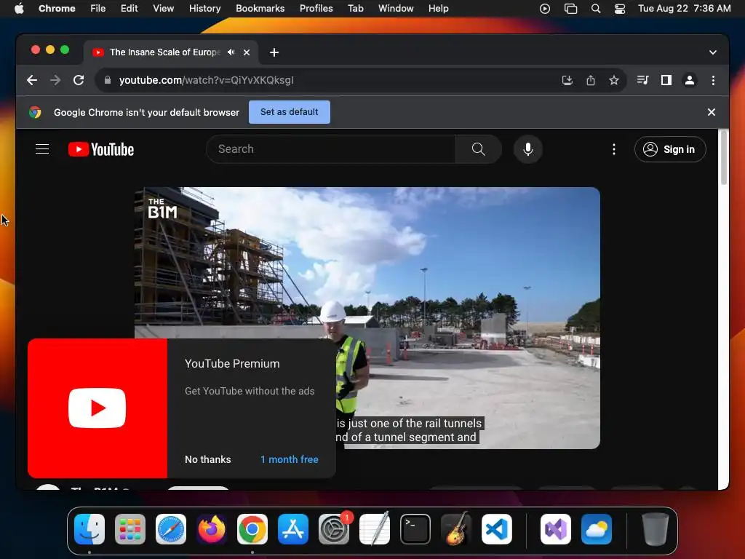Open Launchpad from the Dock
Screen dimensions: 745x559
point(130,529)
